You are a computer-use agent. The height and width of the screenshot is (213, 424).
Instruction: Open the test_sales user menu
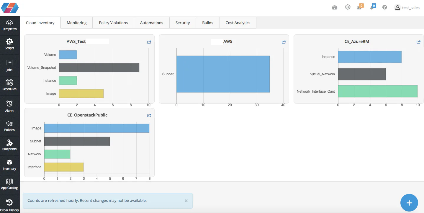[407, 8]
